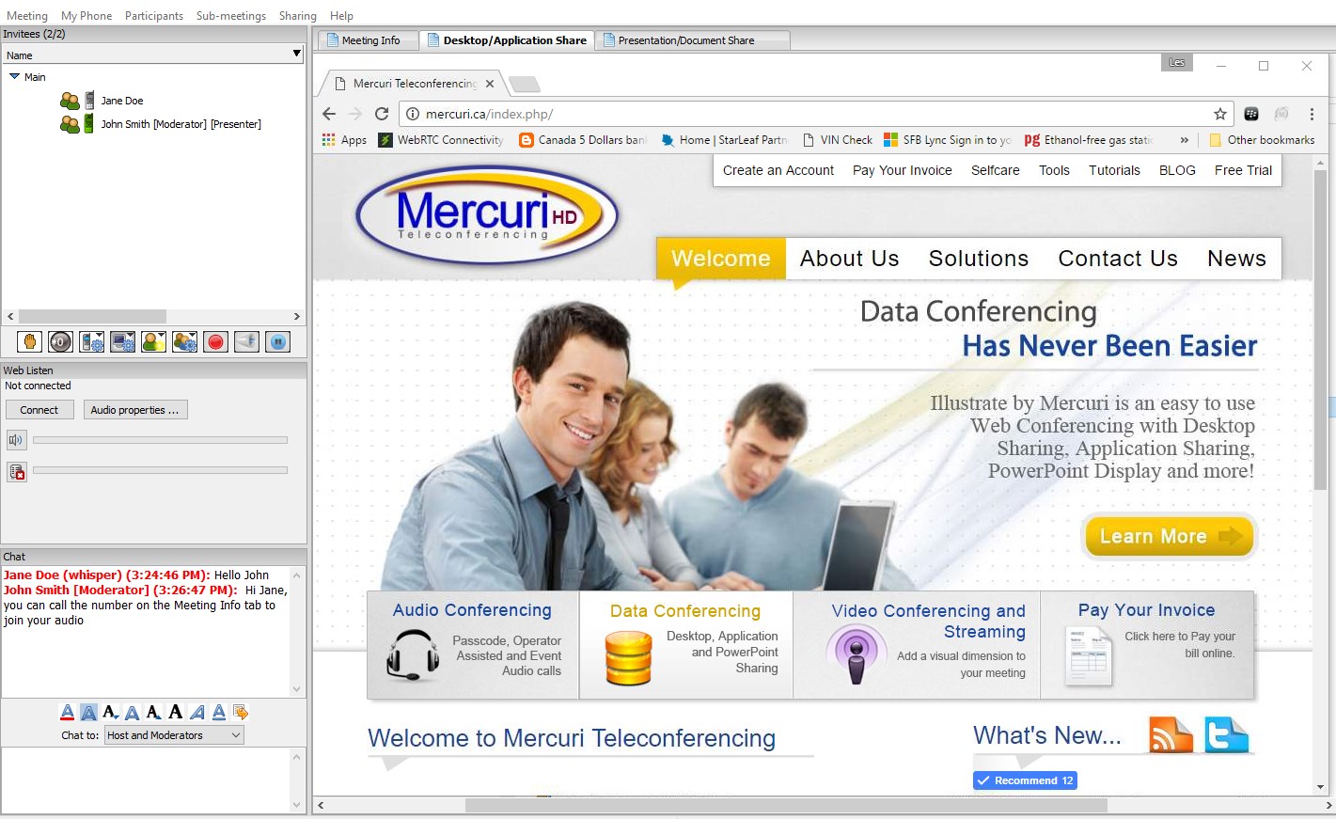Viewport: 1336px width, 819px height.
Task: Open WebRTC Connectivity bookmark
Action: point(441,140)
